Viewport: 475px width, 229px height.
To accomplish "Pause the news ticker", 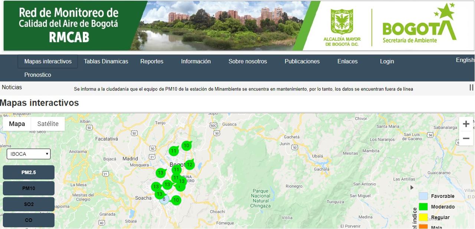I will click(x=471, y=87).
